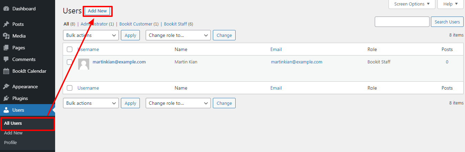Click the user avatar thumbnail for Martin Kian

84,64
